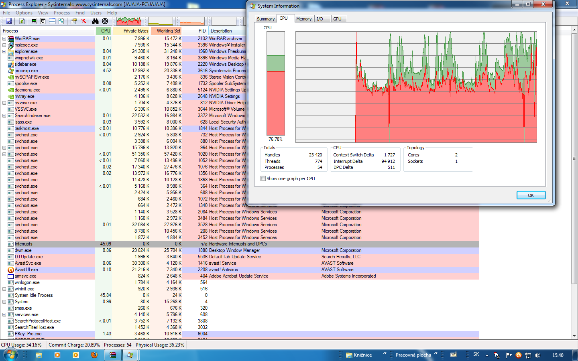The height and width of the screenshot is (361, 578).
Task: Switch to the Summary tab
Action: [266, 19]
